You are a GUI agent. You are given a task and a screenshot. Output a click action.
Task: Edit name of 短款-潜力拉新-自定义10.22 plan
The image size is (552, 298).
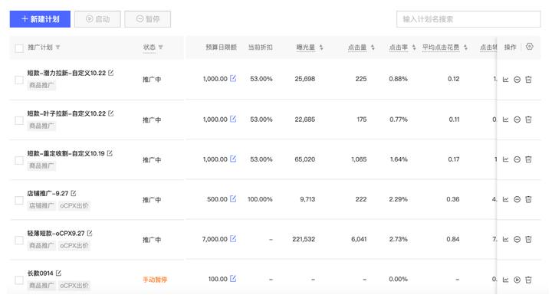pos(111,73)
